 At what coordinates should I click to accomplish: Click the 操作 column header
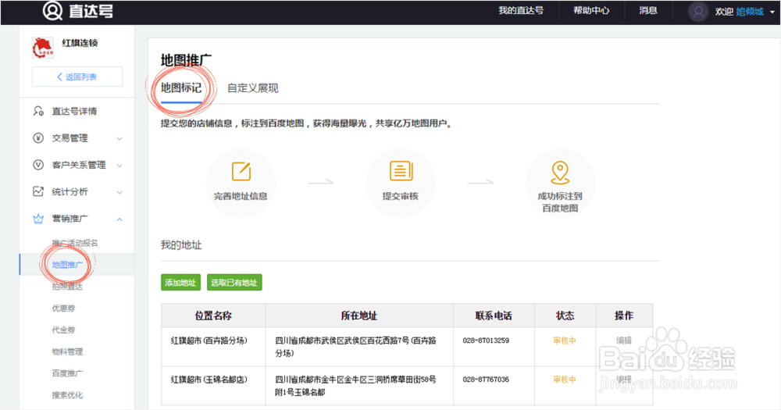click(x=623, y=316)
